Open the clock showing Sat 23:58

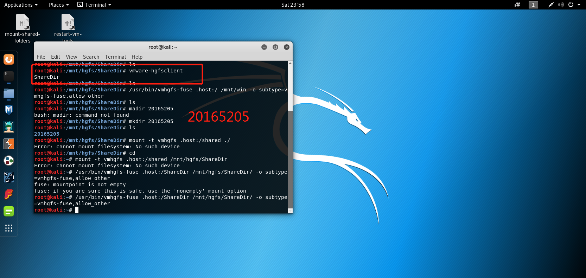click(293, 5)
